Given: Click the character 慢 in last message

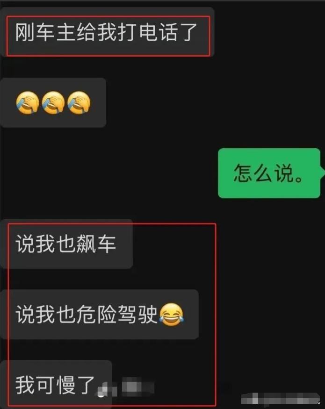Looking at the screenshot, I should click(66, 385).
